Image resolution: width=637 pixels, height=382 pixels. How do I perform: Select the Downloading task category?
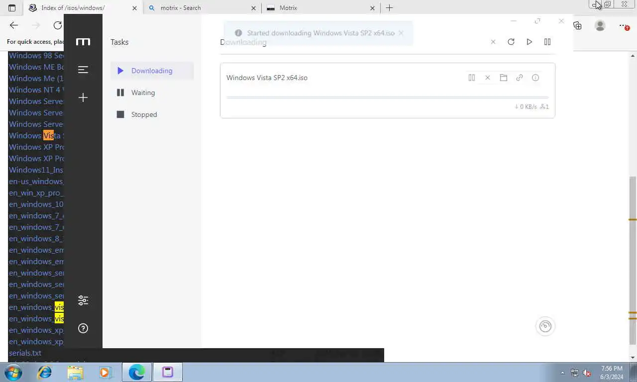(x=152, y=71)
